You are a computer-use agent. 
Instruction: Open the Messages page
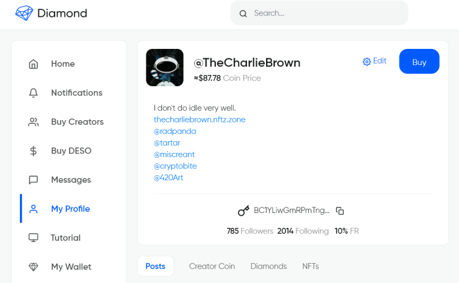(71, 180)
